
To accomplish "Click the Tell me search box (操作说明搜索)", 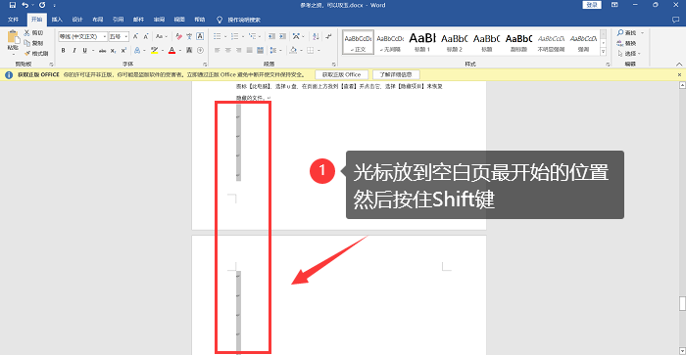I will click(239, 20).
